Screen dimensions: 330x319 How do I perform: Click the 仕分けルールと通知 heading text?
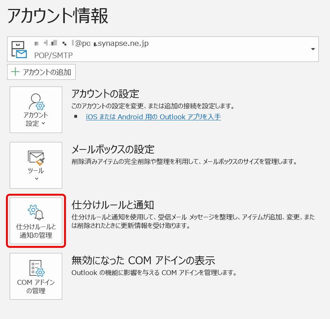[113, 205]
